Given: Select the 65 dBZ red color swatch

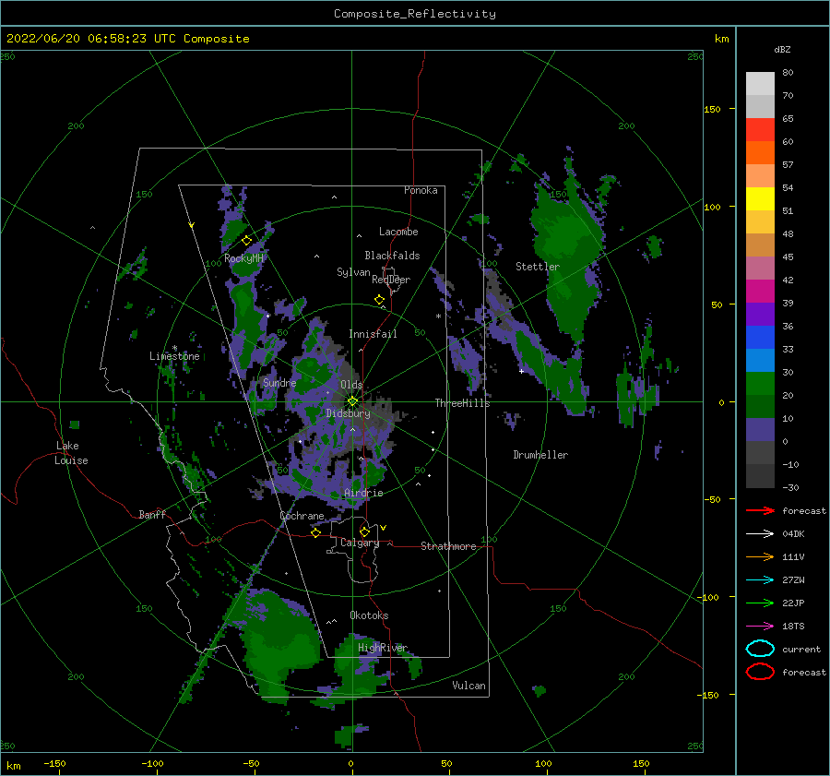Looking at the screenshot, I should 760,129.
